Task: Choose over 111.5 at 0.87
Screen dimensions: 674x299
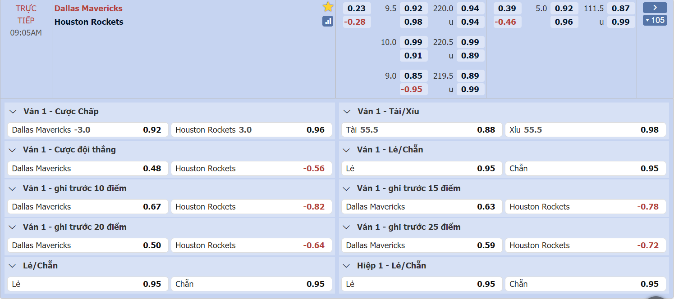Action: [621, 8]
